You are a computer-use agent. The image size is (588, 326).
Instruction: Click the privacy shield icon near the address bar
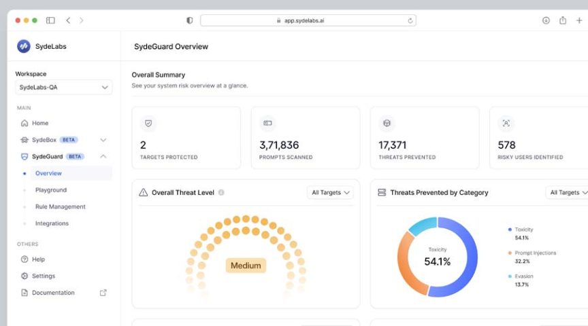point(190,20)
